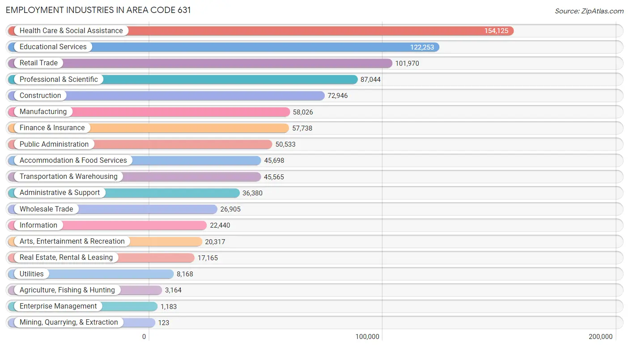The image size is (629, 347).
Task: Click the Information label
Action: coord(38,225)
